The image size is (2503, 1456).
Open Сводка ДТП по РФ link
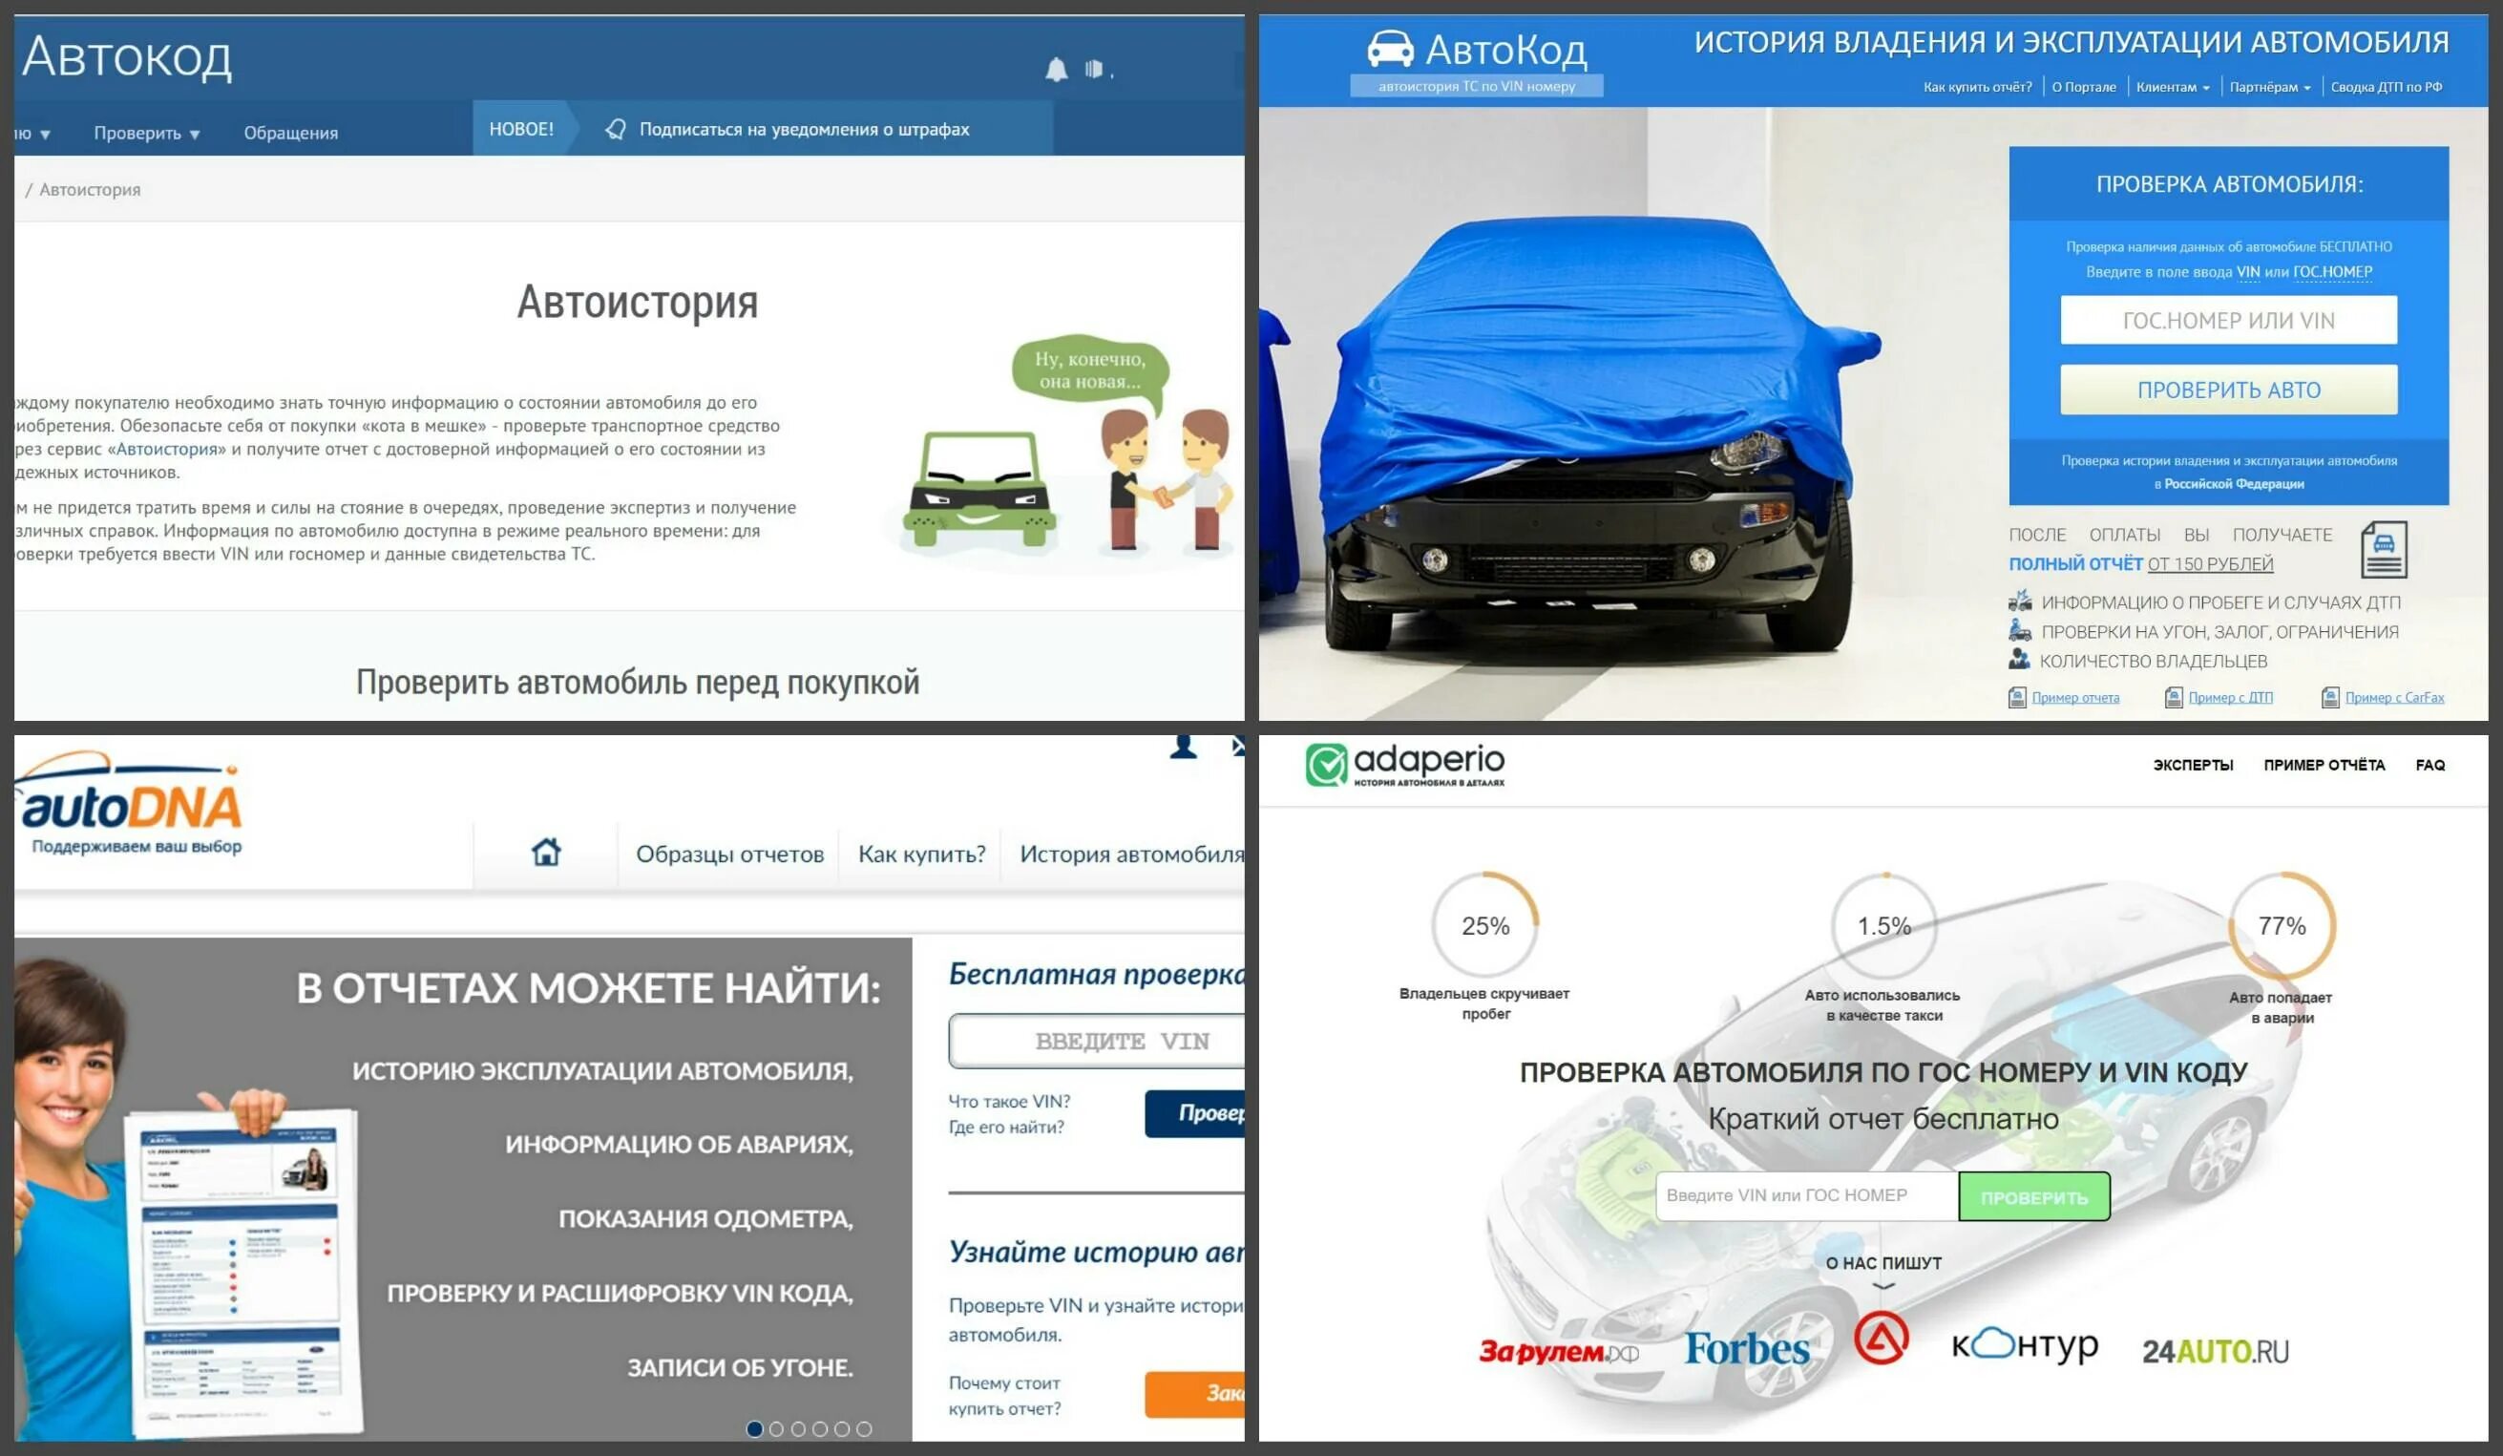(x=2386, y=88)
